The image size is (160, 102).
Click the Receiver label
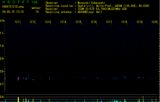click(52, 9)
